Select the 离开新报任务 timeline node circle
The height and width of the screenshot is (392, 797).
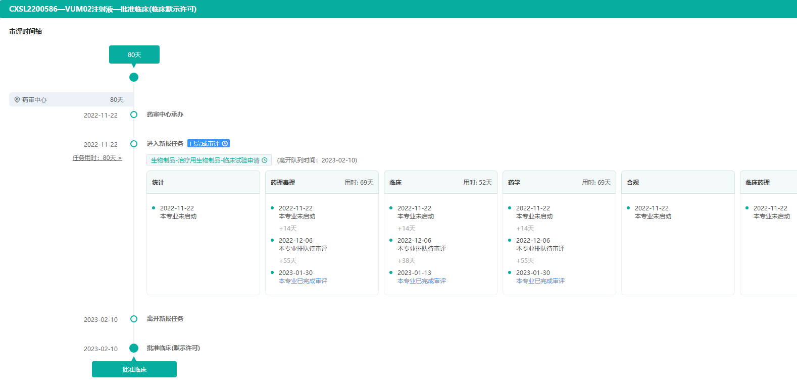point(134,319)
